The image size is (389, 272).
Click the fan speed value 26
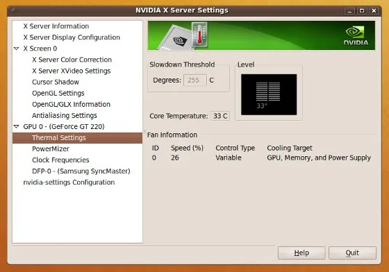[174, 158]
